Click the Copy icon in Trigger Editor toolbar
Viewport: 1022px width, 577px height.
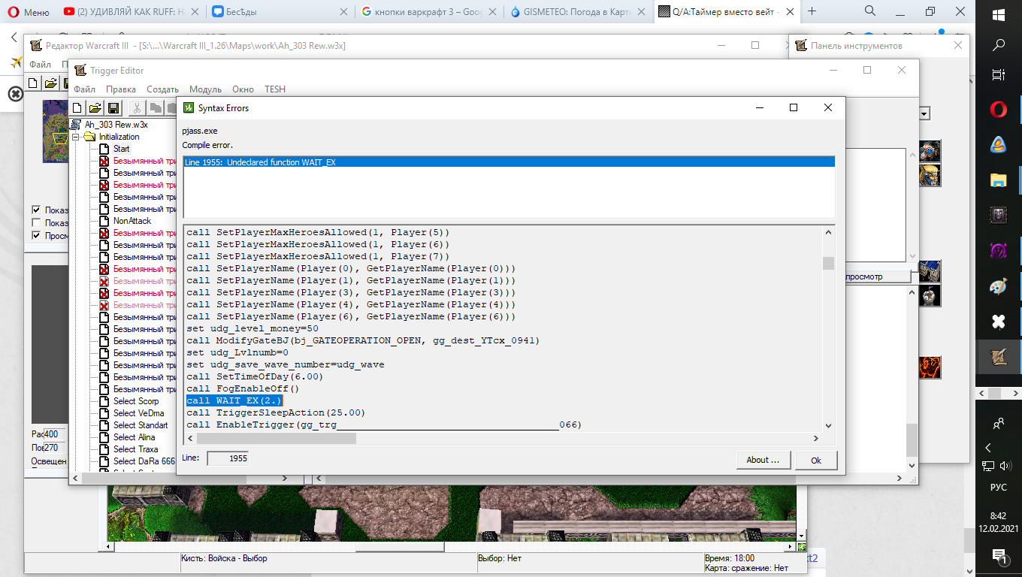pyautogui.click(x=156, y=108)
